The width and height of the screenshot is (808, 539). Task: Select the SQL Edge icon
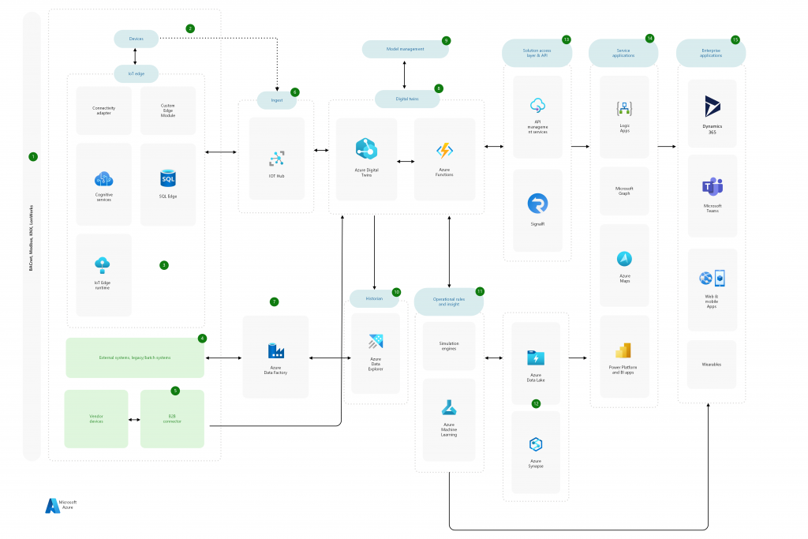coord(167,178)
